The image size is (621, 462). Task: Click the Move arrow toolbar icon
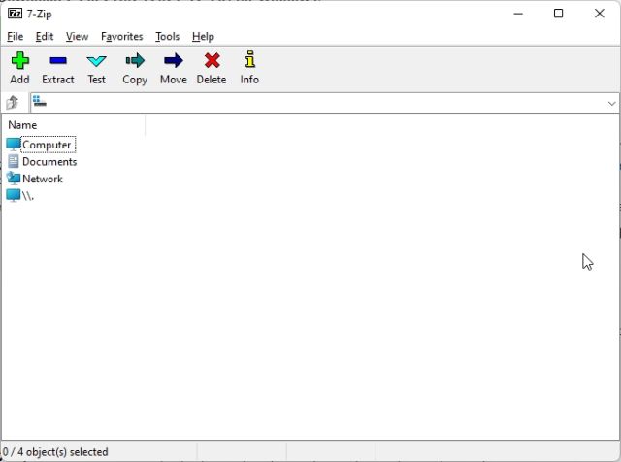pyautogui.click(x=173, y=62)
